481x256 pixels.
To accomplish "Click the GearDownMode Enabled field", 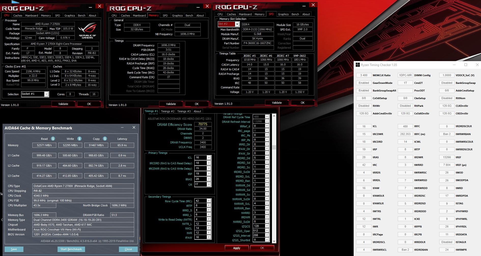I will click(x=364, y=83).
